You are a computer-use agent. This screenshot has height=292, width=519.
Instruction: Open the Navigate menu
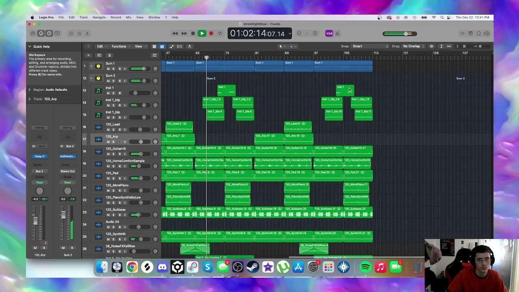click(x=99, y=17)
